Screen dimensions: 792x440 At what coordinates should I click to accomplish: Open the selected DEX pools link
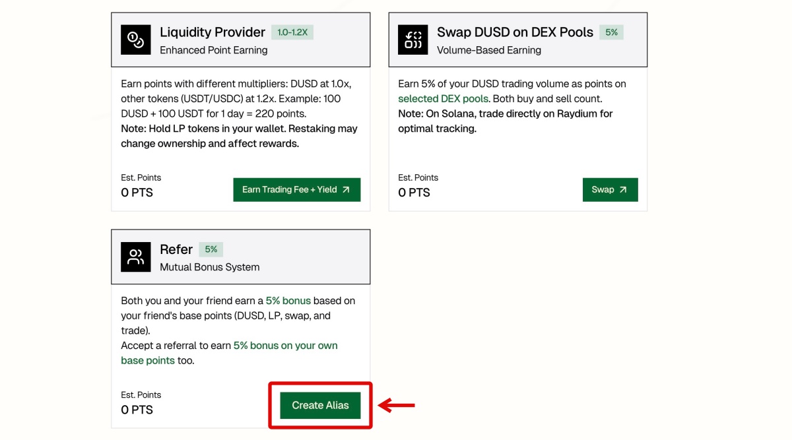click(x=444, y=99)
